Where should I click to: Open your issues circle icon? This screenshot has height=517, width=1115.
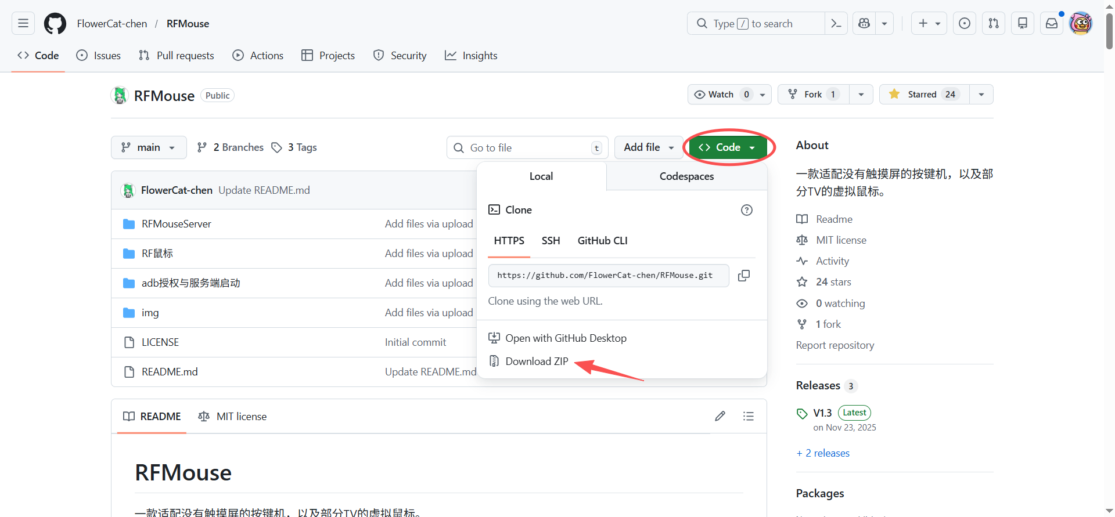[965, 23]
